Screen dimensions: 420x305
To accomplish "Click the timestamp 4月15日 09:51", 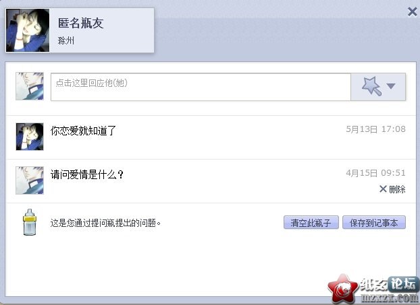I will (375, 173).
